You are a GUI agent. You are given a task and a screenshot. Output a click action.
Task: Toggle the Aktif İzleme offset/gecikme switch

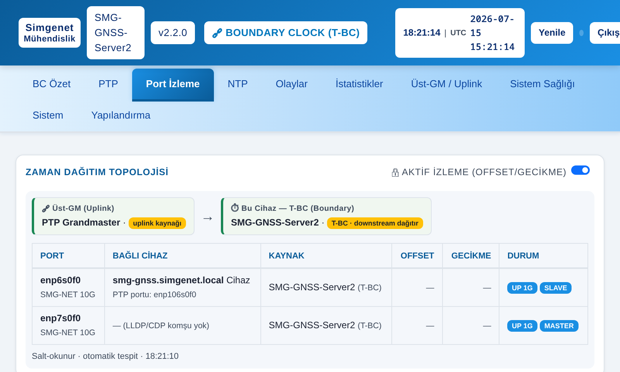pyautogui.click(x=580, y=170)
